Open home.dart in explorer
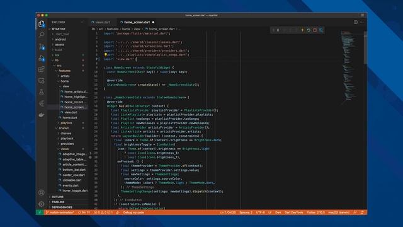This screenshot has width=403, height=227. 69,118
